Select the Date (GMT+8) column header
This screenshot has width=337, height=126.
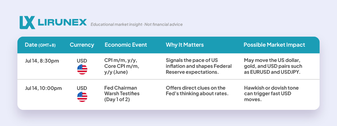pyautogui.click(x=40, y=45)
